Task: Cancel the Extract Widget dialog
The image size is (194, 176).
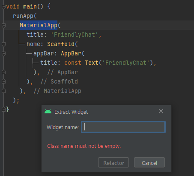Action: tap(149, 162)
